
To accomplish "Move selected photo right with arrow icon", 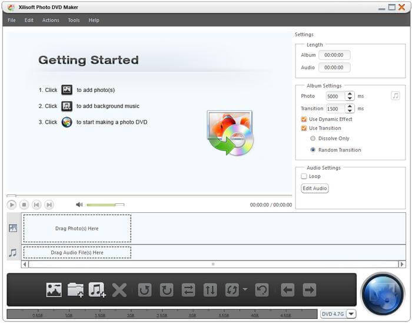I will [309, 290].
